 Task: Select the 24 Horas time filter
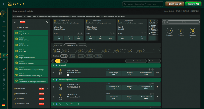click(x=90, y=56)
